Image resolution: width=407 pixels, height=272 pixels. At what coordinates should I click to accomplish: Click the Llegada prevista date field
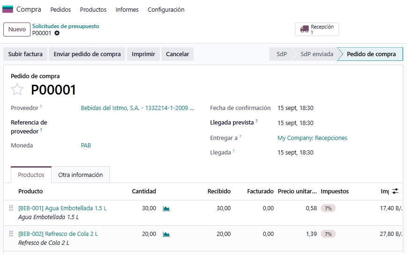tap(295, 123)
